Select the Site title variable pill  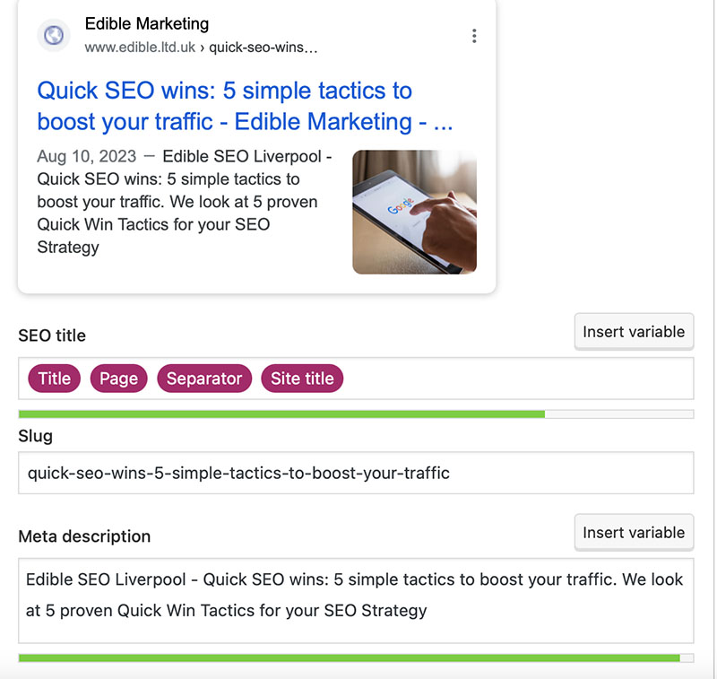302,379
